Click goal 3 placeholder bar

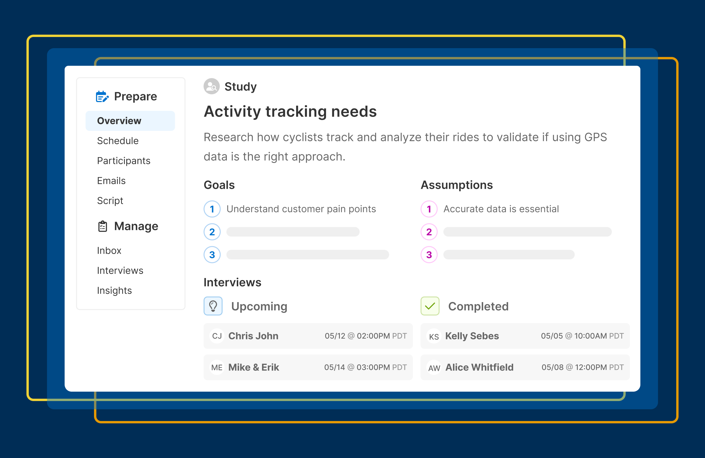(308, 255)
